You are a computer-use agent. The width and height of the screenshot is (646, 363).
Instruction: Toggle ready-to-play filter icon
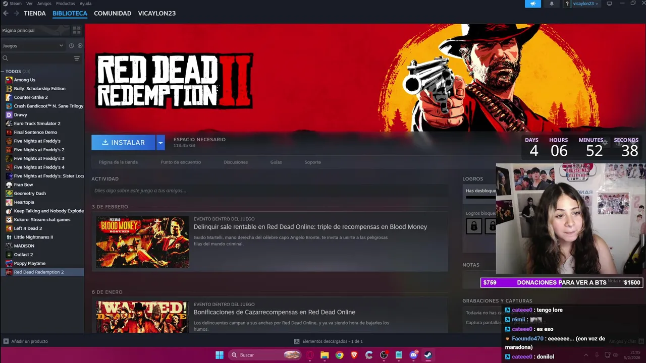(80, 46)
